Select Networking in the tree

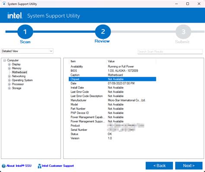[19, 76]
